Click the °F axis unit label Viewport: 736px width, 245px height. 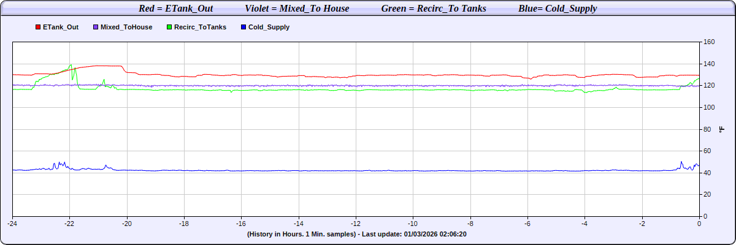click(722, 129)
